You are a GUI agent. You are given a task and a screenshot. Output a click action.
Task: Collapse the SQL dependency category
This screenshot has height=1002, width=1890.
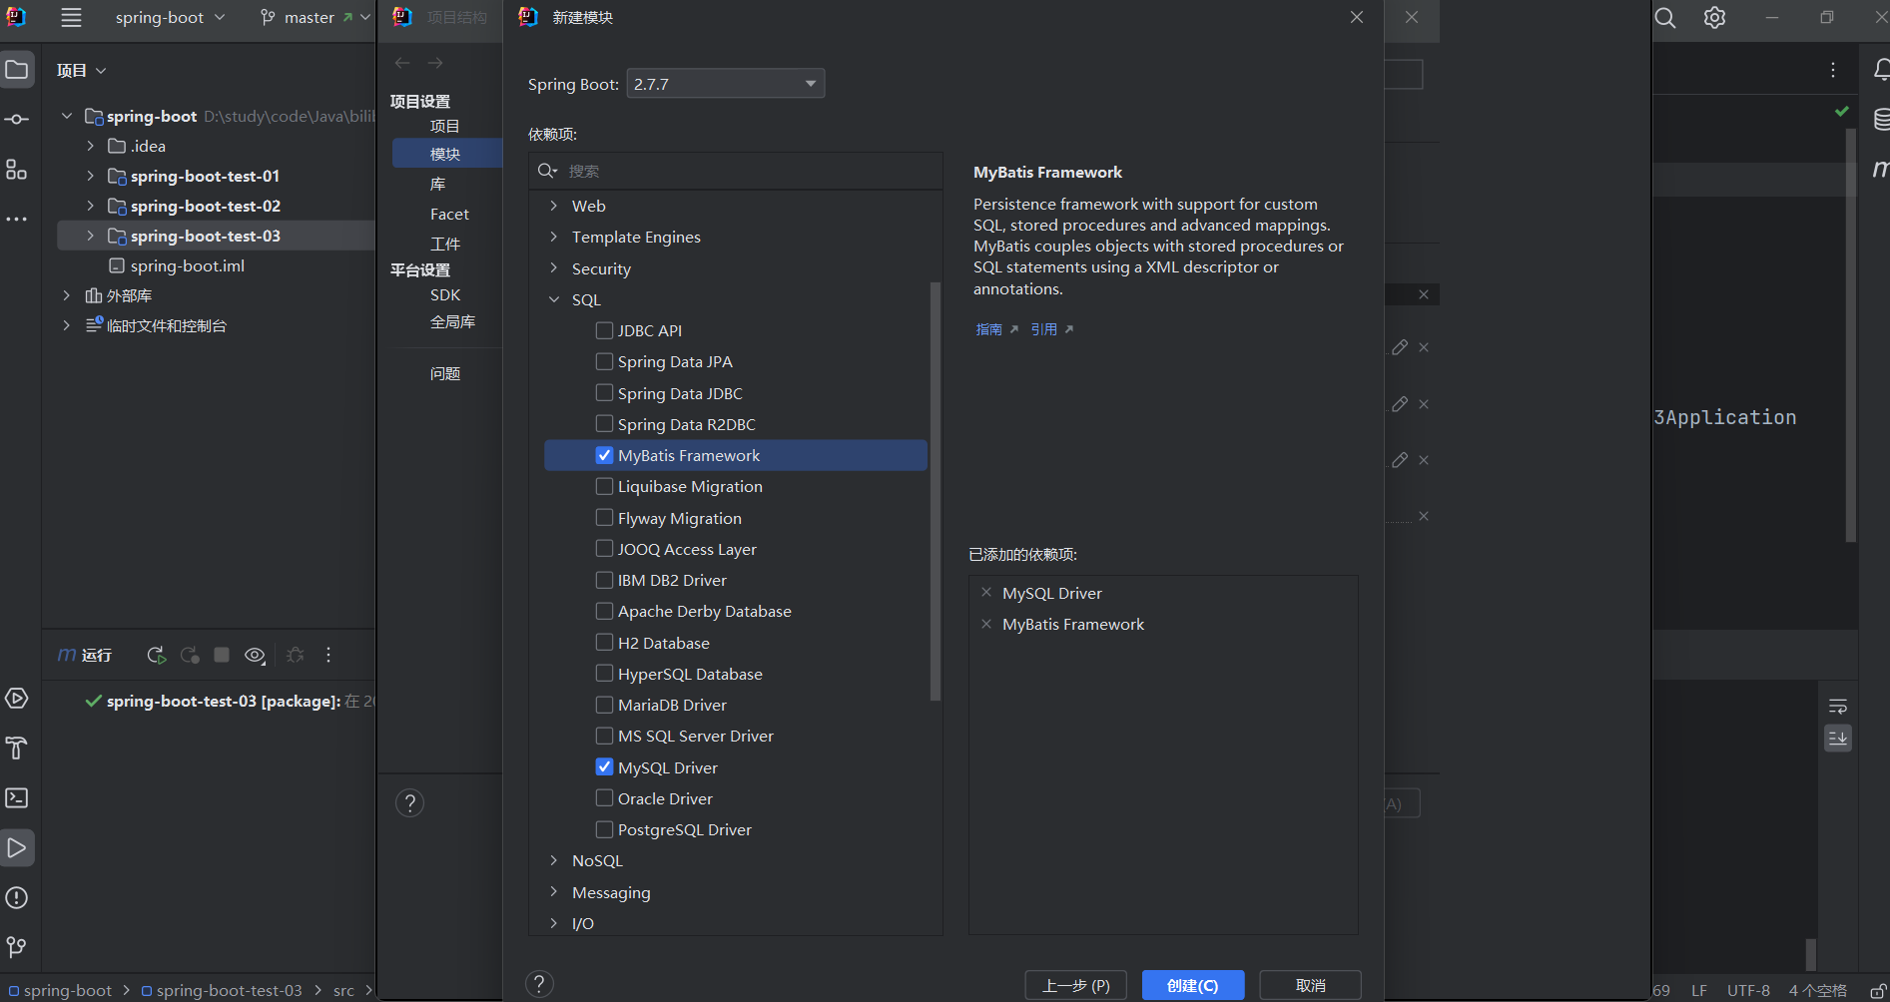pyautogui.click(x=554, y=299)
